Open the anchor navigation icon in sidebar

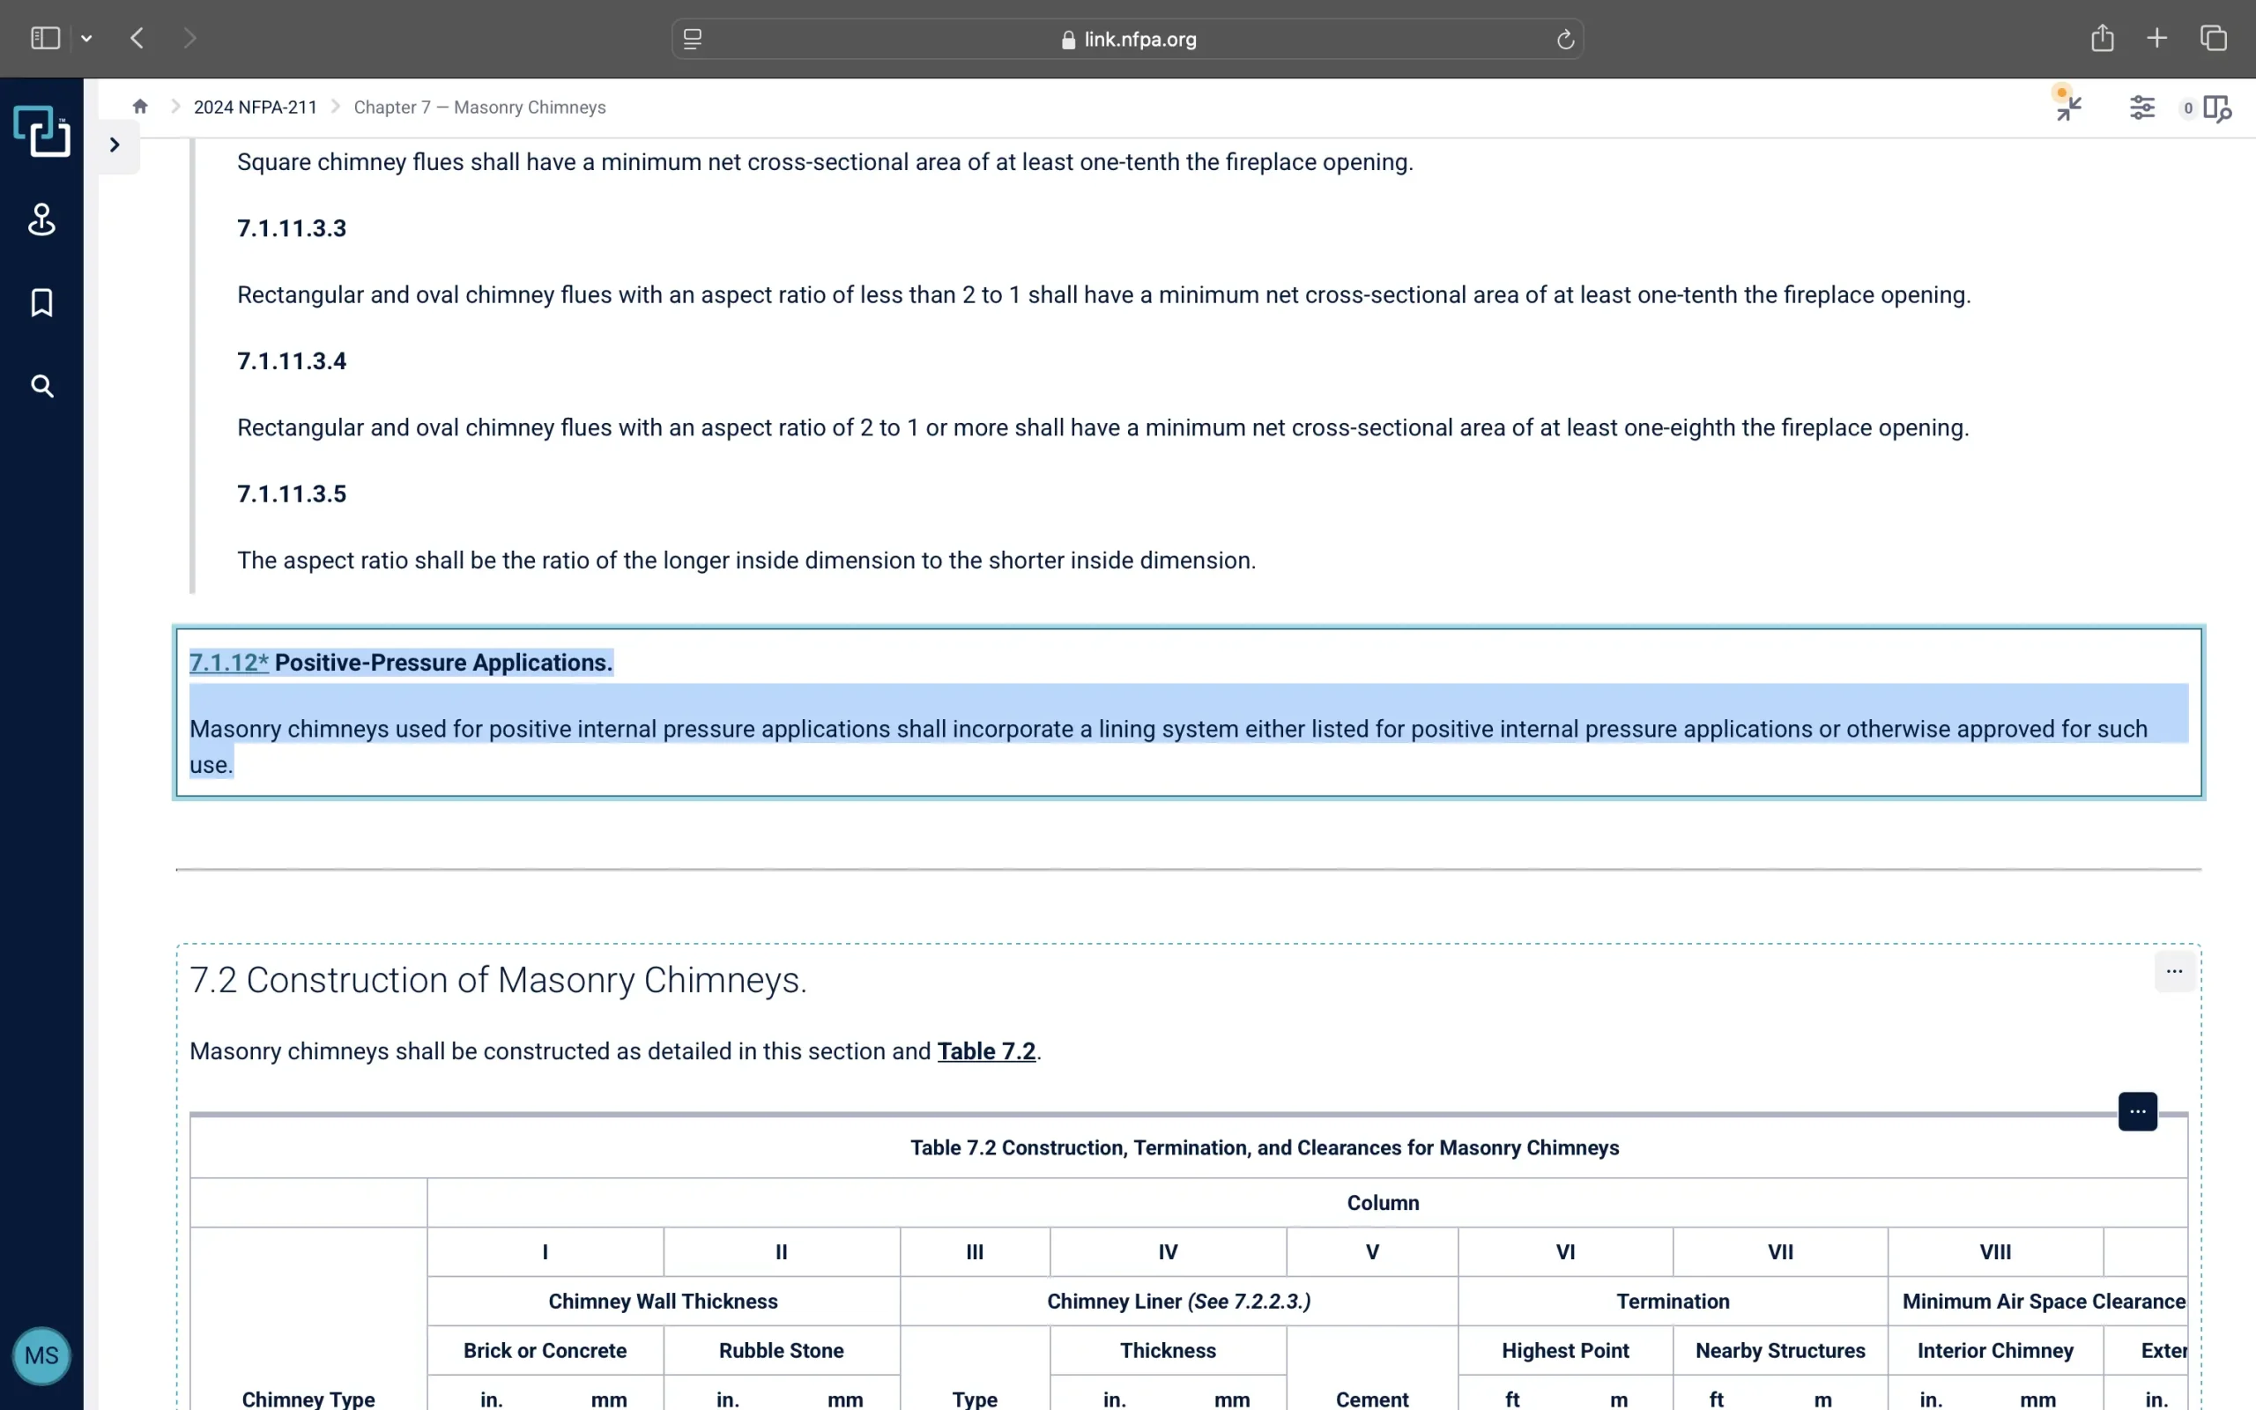tap(42, 220)
